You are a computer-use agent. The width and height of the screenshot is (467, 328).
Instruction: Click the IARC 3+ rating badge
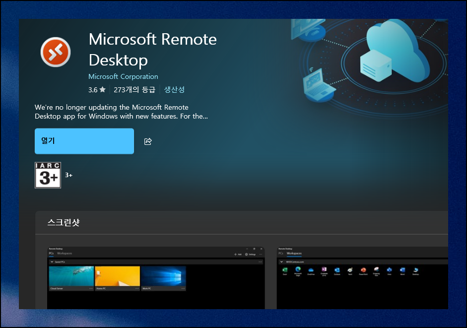point(48,175)
